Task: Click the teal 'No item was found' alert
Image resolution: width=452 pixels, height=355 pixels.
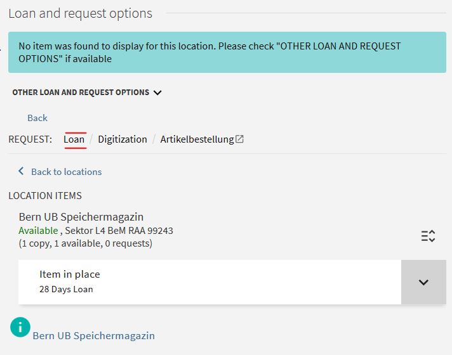Action: 226,53
